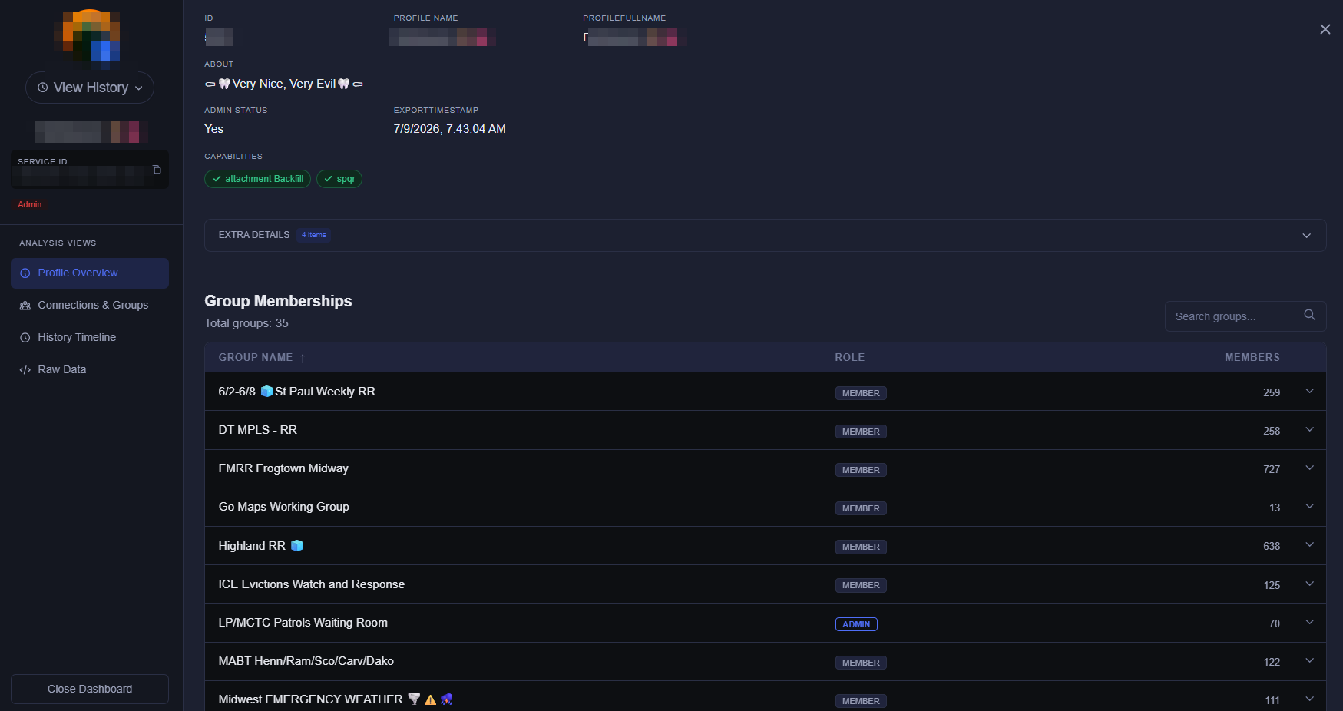
Task: Open the History Timeline view
Action: tap(90, 338)
